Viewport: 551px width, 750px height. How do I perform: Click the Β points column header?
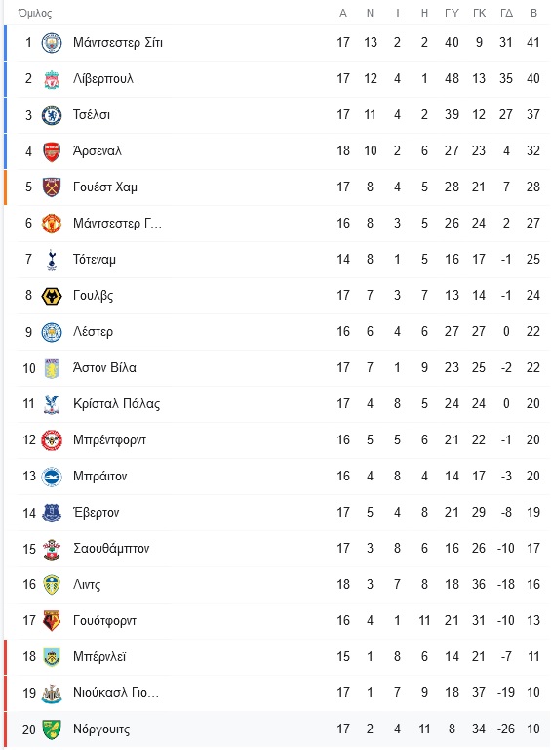[533, 13]
